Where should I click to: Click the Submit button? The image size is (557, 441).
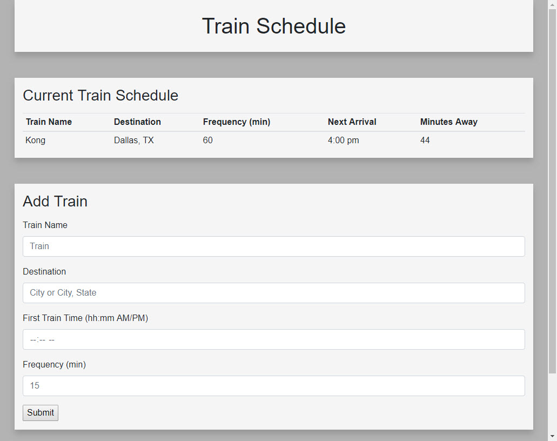pyautogui.click(x=40, y=412)
